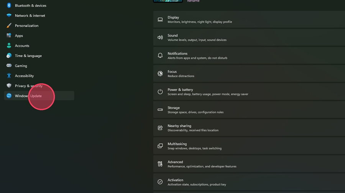
Task: Click the Accounts person icon
Action: 9,46
